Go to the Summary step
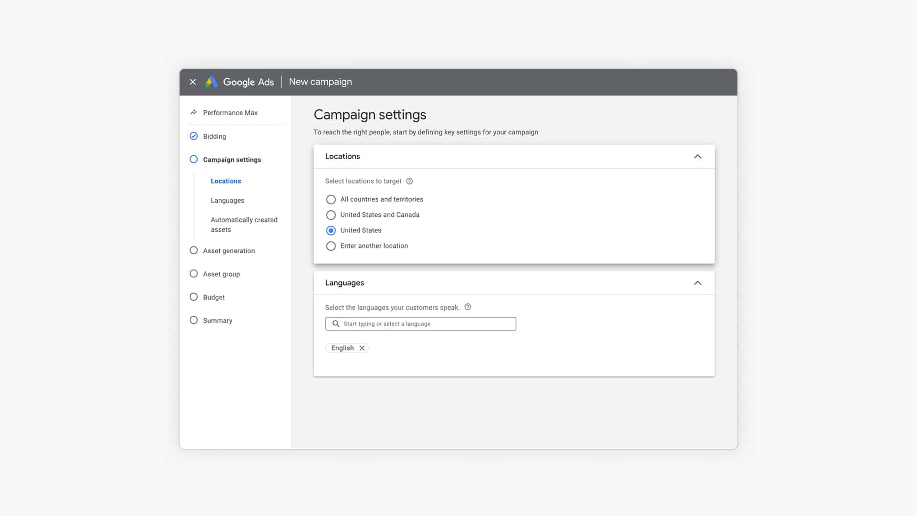917x516 pixels. pos(218,321)
